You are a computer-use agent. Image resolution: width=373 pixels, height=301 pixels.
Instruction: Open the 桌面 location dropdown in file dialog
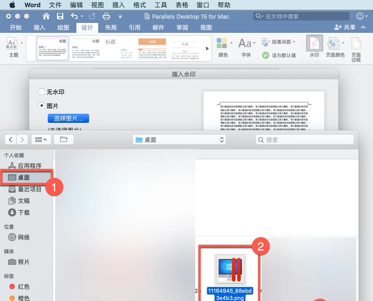tap(179, 140)
